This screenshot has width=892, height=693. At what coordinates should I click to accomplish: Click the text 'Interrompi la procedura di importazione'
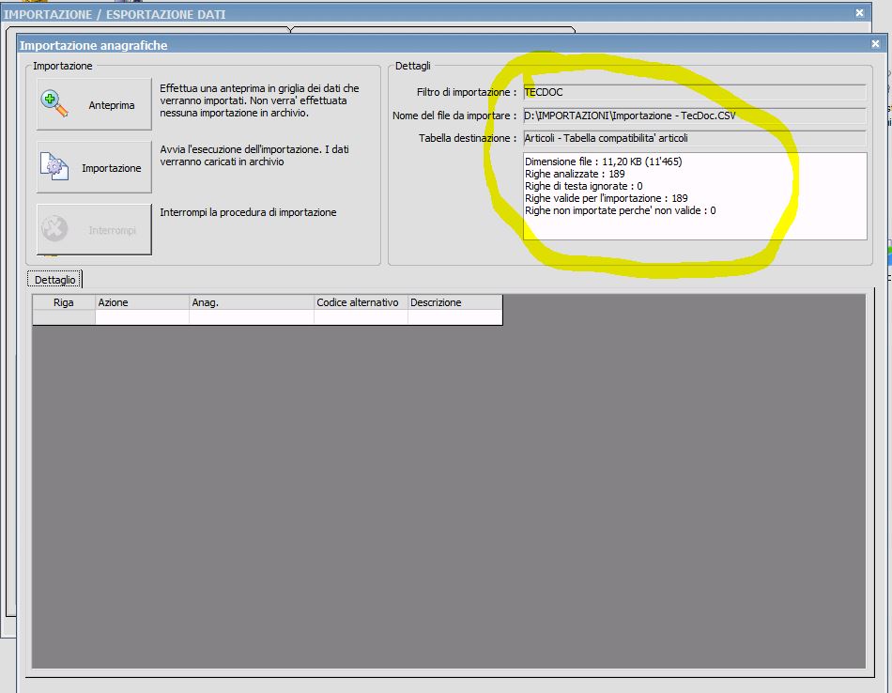coord(248,212)
